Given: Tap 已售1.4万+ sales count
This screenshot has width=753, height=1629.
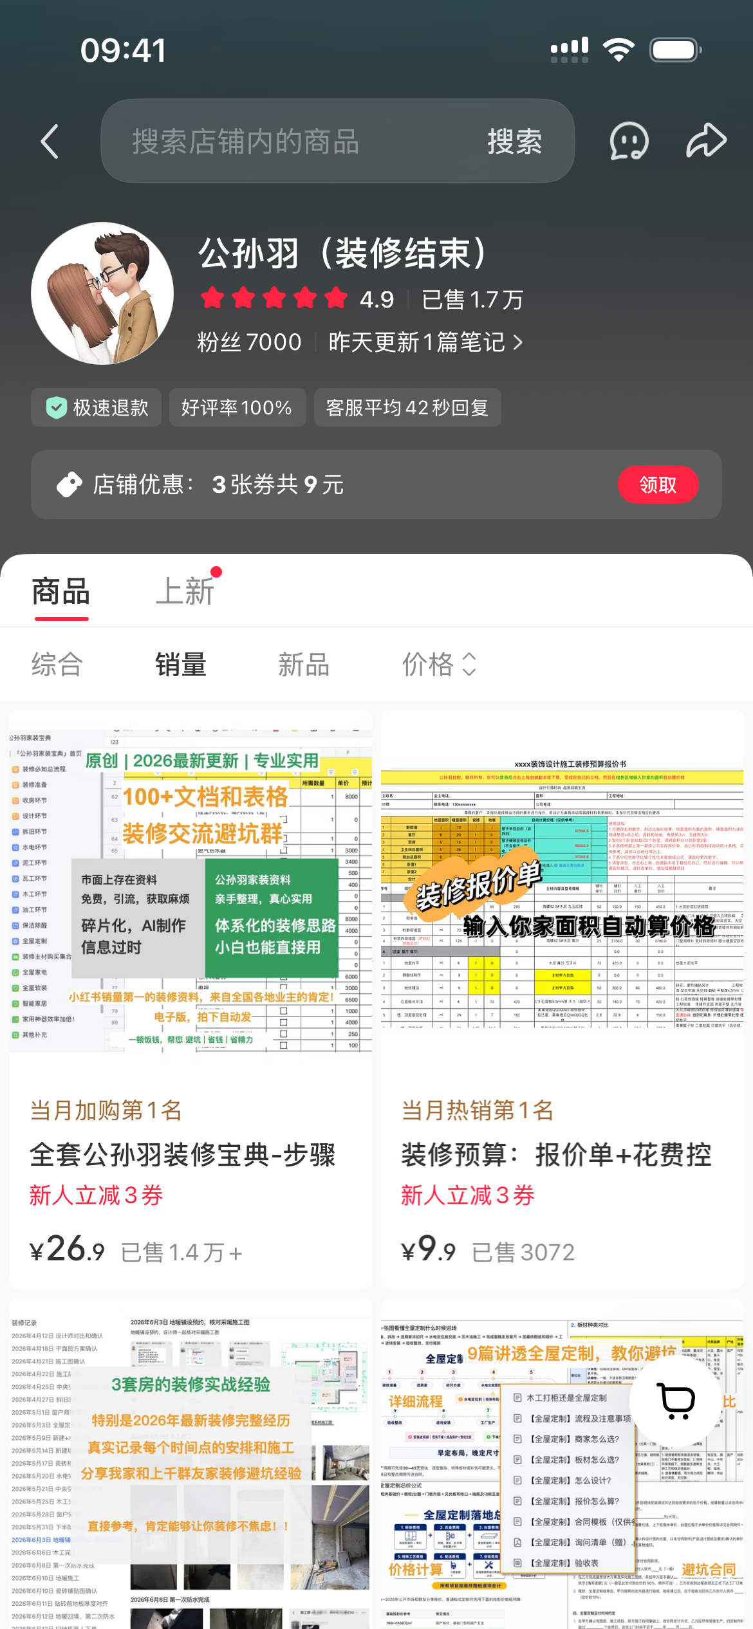Looking at the screenshot, I should click(x=181, y=1253).
